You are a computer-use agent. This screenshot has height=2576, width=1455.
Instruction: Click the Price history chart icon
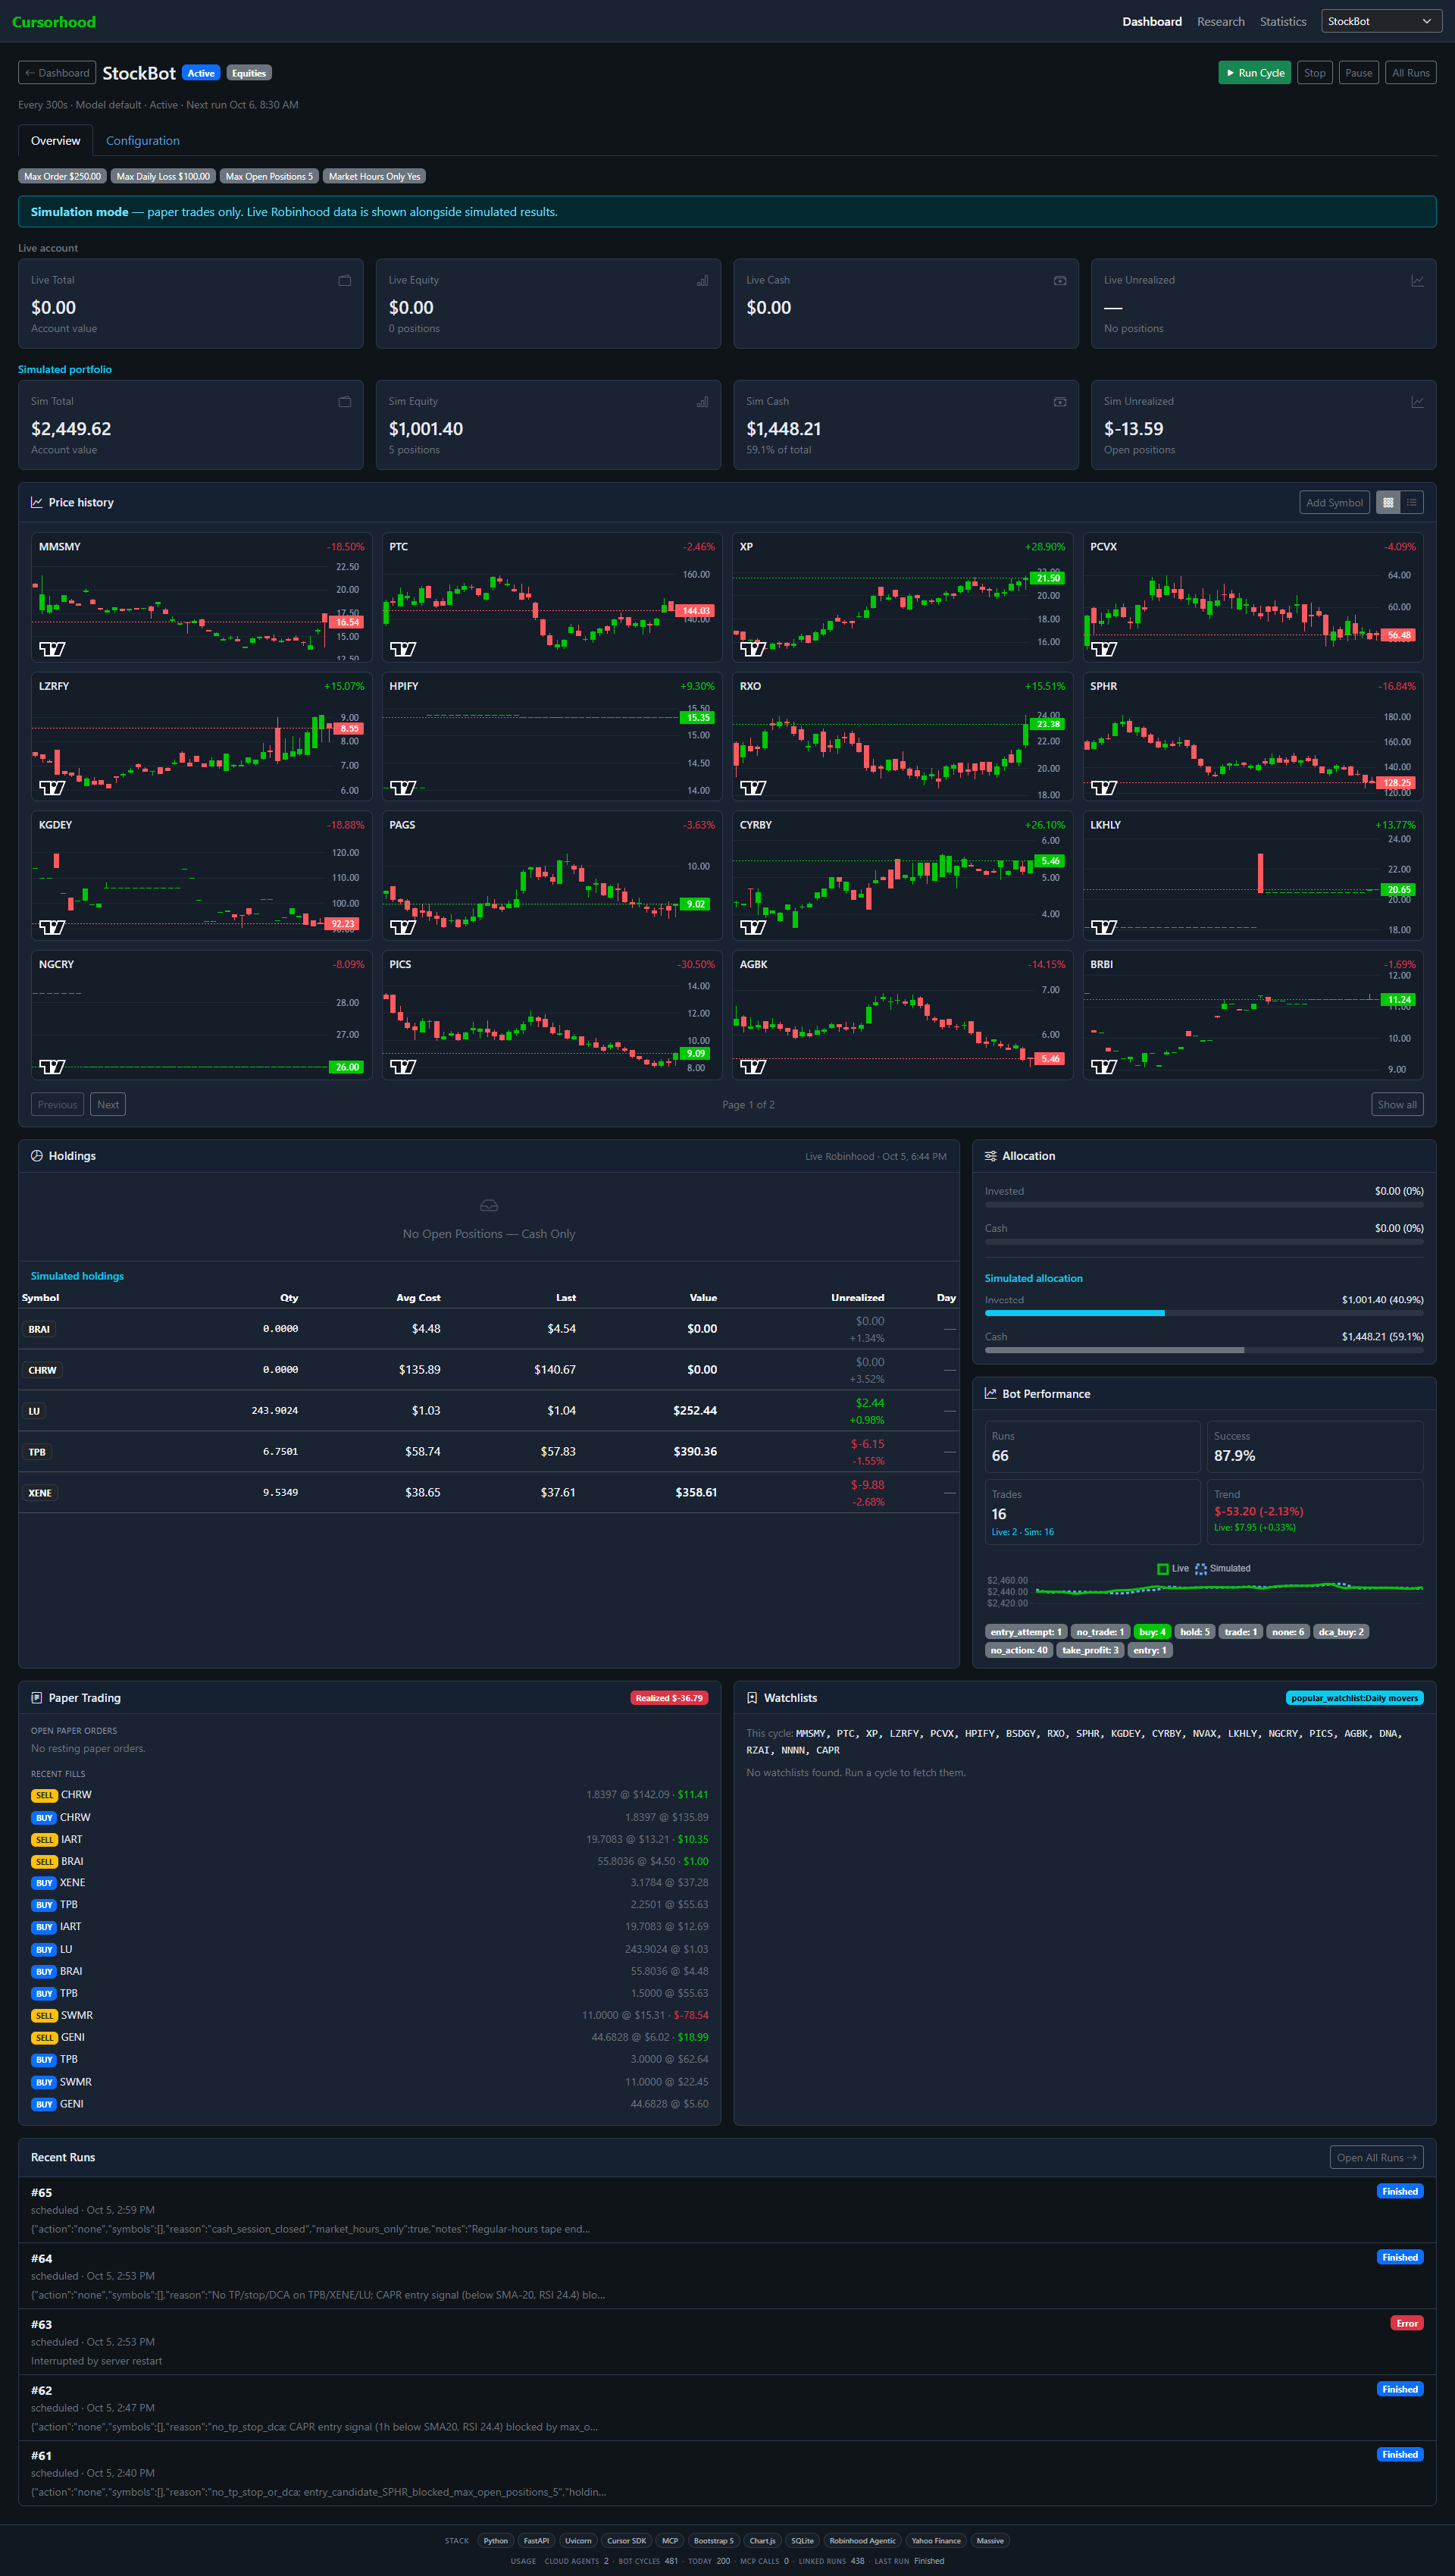pos(37,503)
